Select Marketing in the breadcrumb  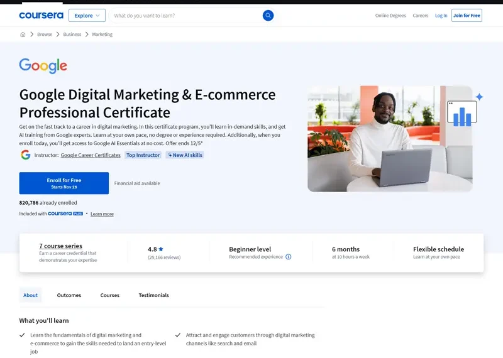(102, 35)
